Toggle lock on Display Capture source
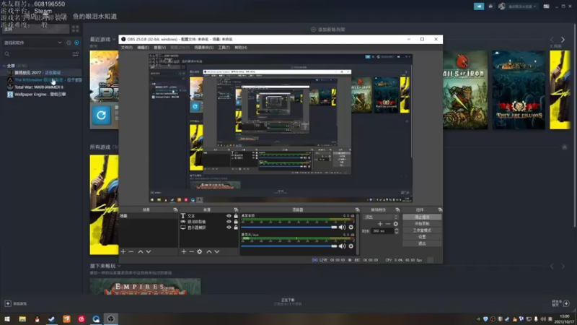The height and width of the screenshot is (325, 577). tap(236, 227)
